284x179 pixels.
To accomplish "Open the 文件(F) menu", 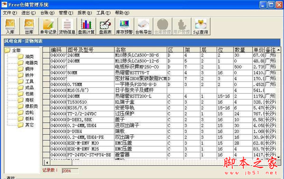I will pyautogui.click(x=10, y=13).
